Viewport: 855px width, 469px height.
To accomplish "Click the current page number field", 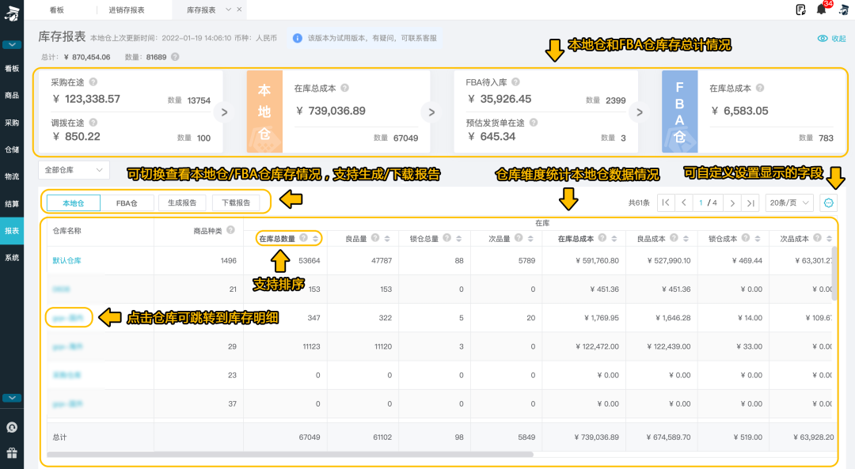I will (x=701, y=202).
